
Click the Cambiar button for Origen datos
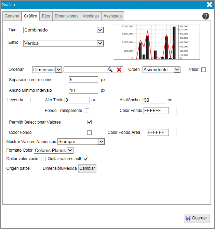point(87,168)
